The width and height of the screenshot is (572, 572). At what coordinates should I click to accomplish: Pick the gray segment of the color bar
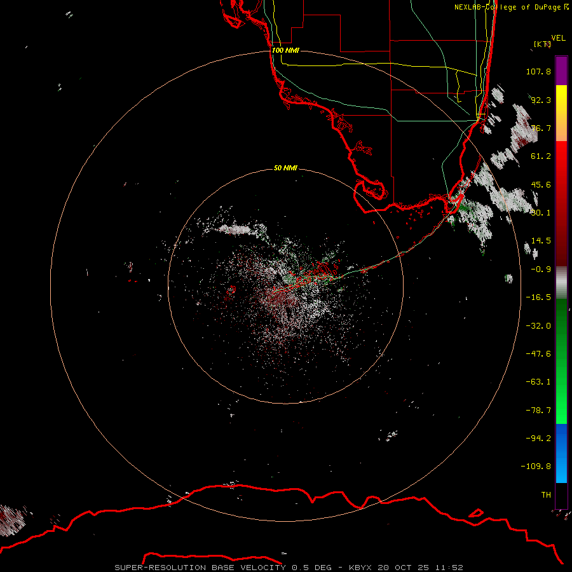coord(561,283)
